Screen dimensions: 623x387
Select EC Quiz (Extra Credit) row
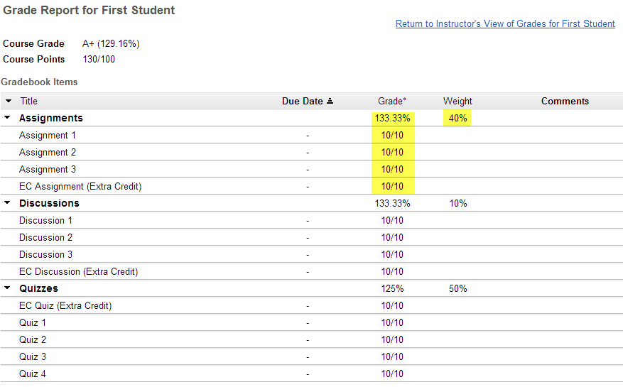(x=65, y=305)
